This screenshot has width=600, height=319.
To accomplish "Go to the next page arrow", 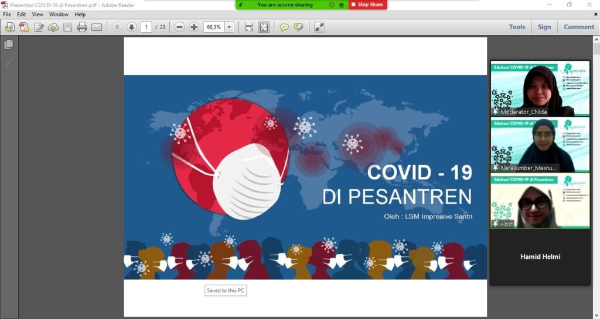I will coord(131,27).
